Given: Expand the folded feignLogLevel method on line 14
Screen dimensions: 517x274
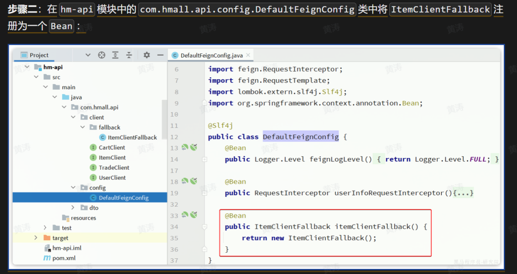Looking at the screenshot, I should [x=204, y=159].
